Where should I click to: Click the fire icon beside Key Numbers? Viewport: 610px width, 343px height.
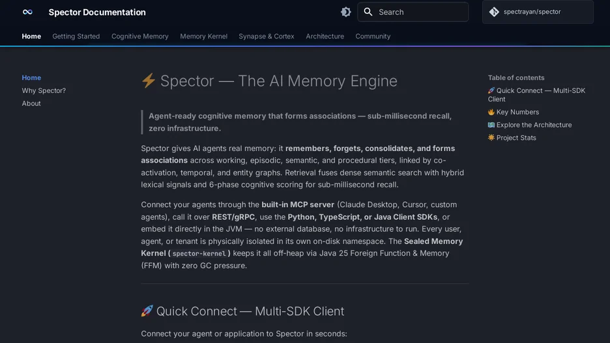tap(491, 112)
